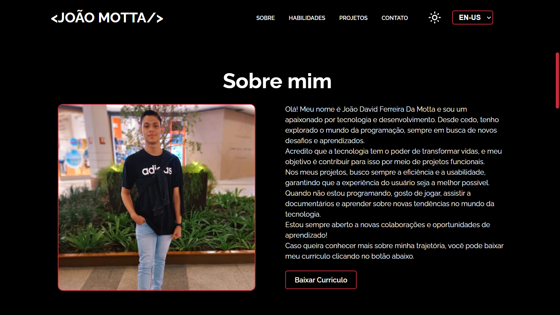Expand the language selector chevron arrow

pos(489,18)
